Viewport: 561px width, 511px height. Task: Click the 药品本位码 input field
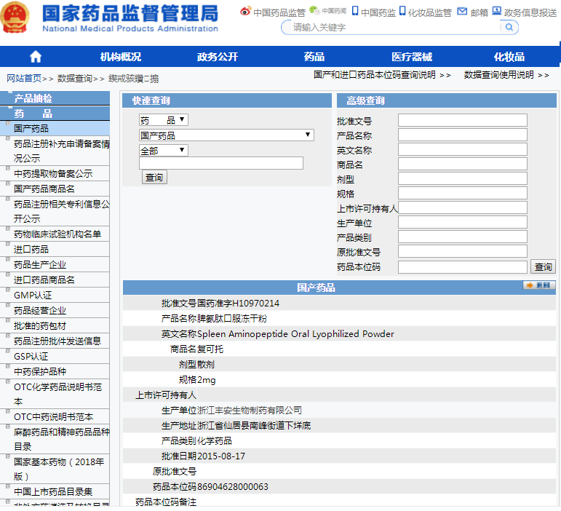click(463, 267)
